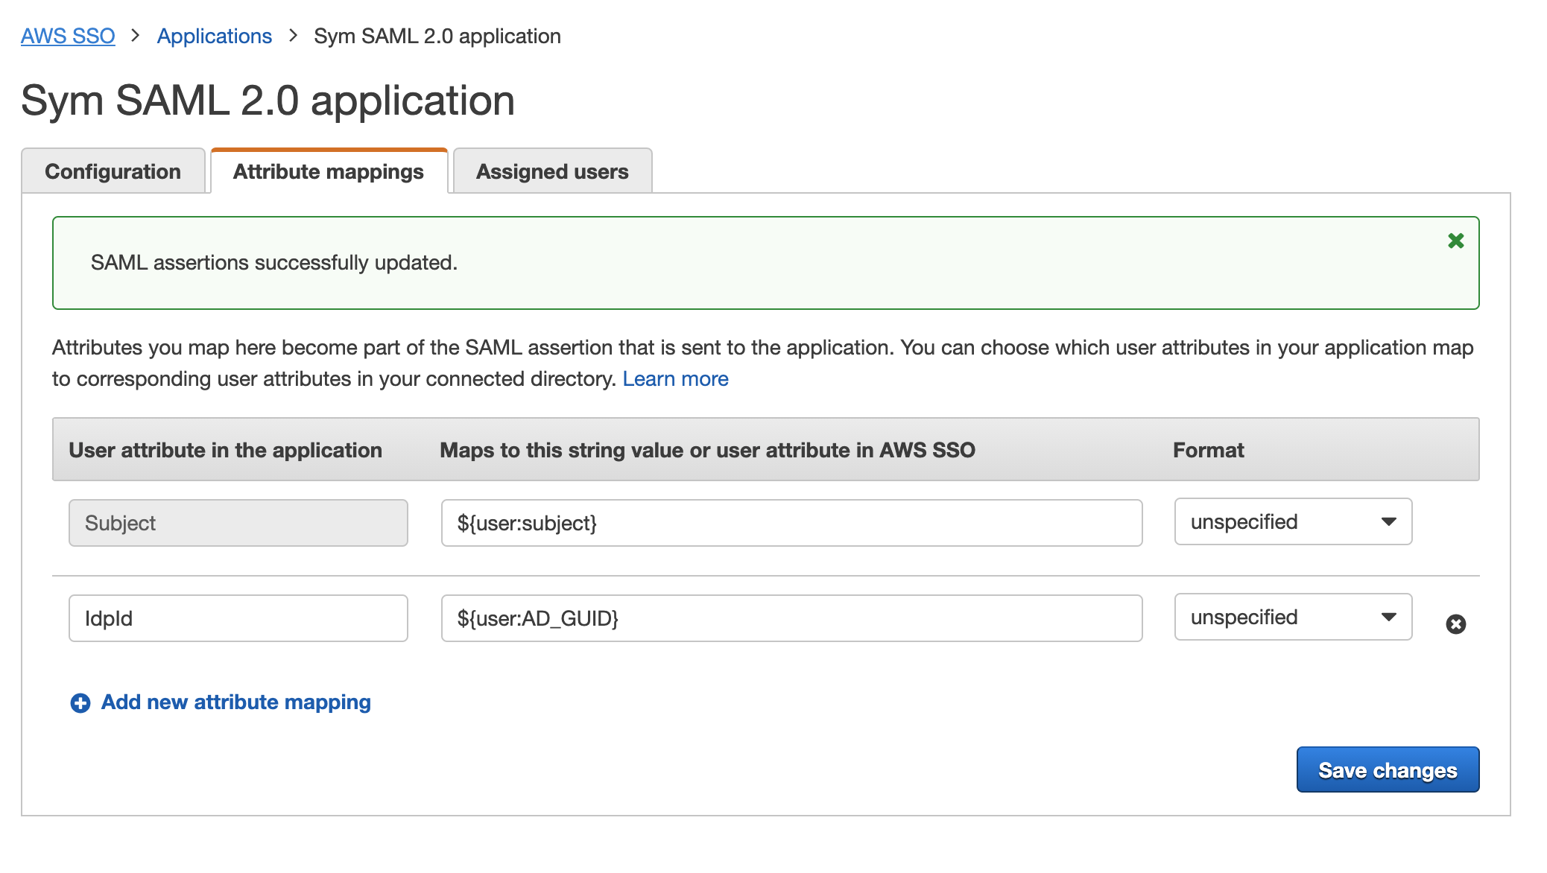Click the Save changes button
Viewport: 1547px width, 873px height.
1388,770
